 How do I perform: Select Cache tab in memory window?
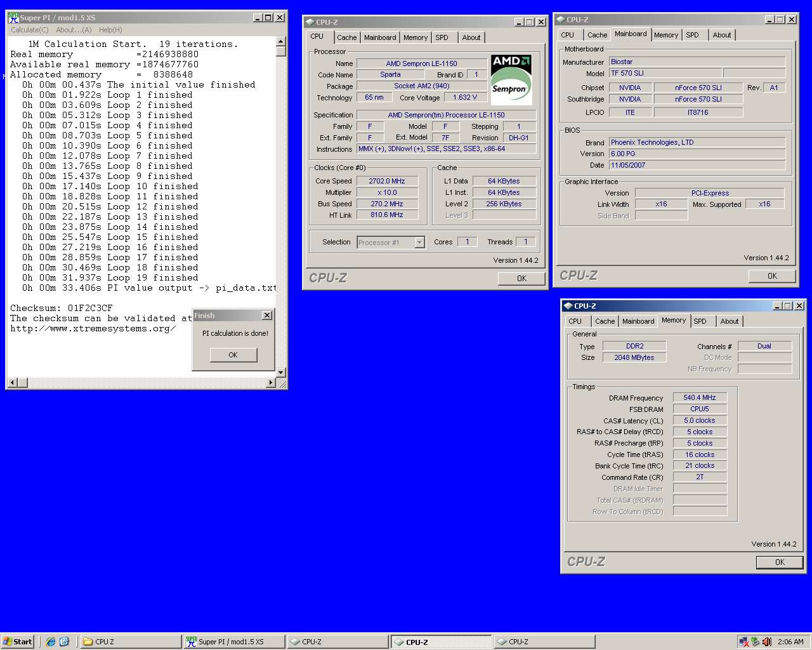click(605, 321)
